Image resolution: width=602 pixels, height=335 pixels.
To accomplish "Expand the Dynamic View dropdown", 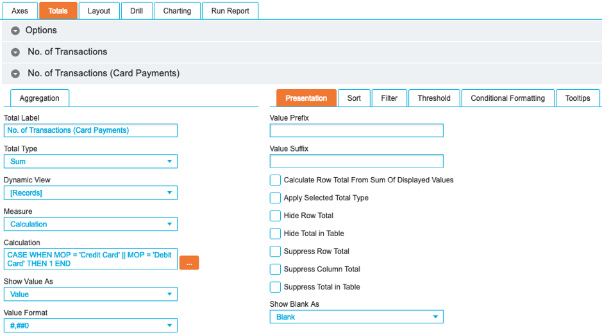I will point(90,193).
